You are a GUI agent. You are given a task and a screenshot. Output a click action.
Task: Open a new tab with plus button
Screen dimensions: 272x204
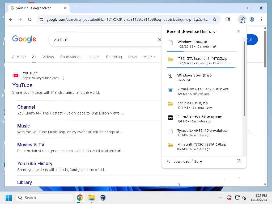pos(75,8)
